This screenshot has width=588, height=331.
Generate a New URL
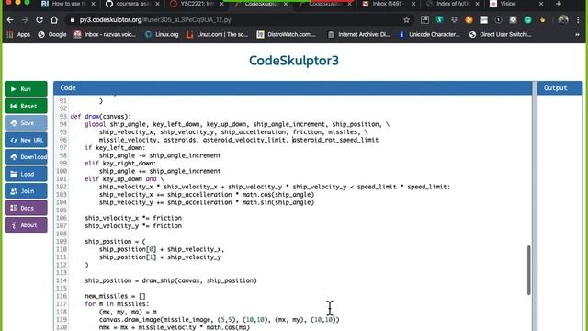pos(26,140)
